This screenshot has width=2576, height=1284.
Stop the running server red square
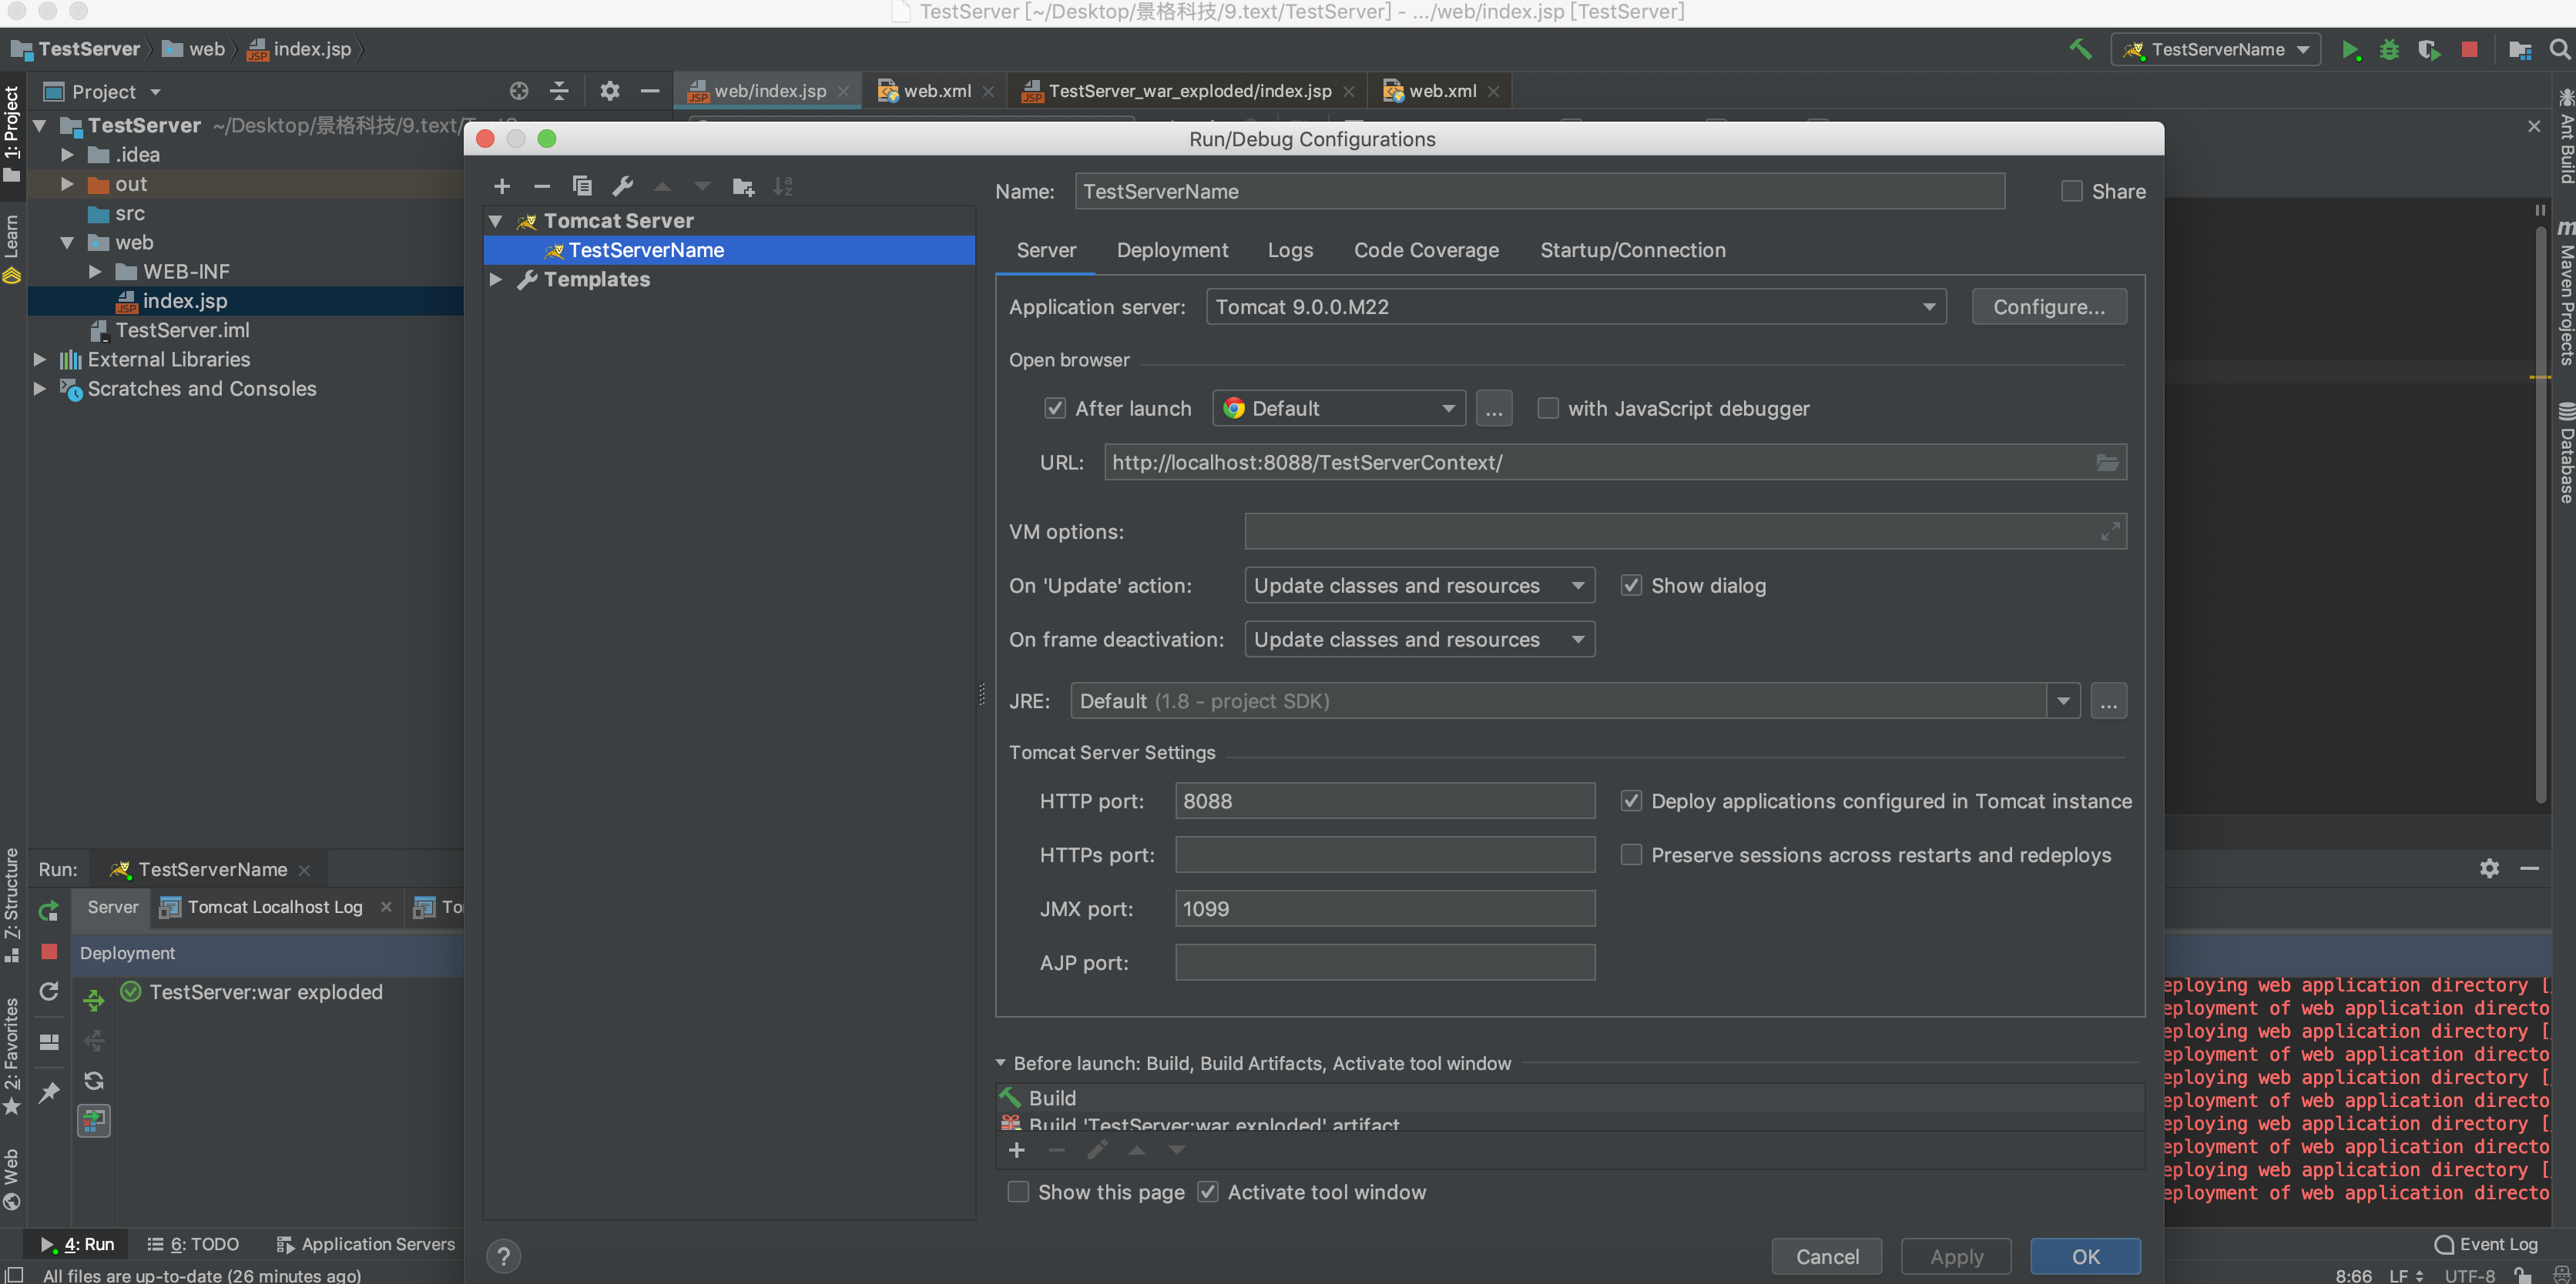pos(2469,49)
